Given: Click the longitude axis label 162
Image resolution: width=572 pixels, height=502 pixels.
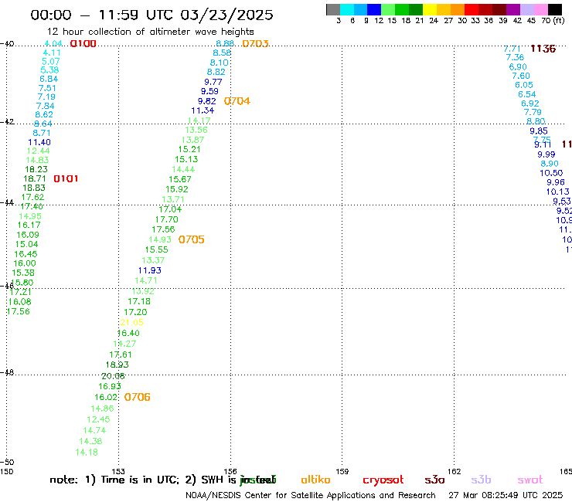Looking at the screenshot, I should pos(455,471).
